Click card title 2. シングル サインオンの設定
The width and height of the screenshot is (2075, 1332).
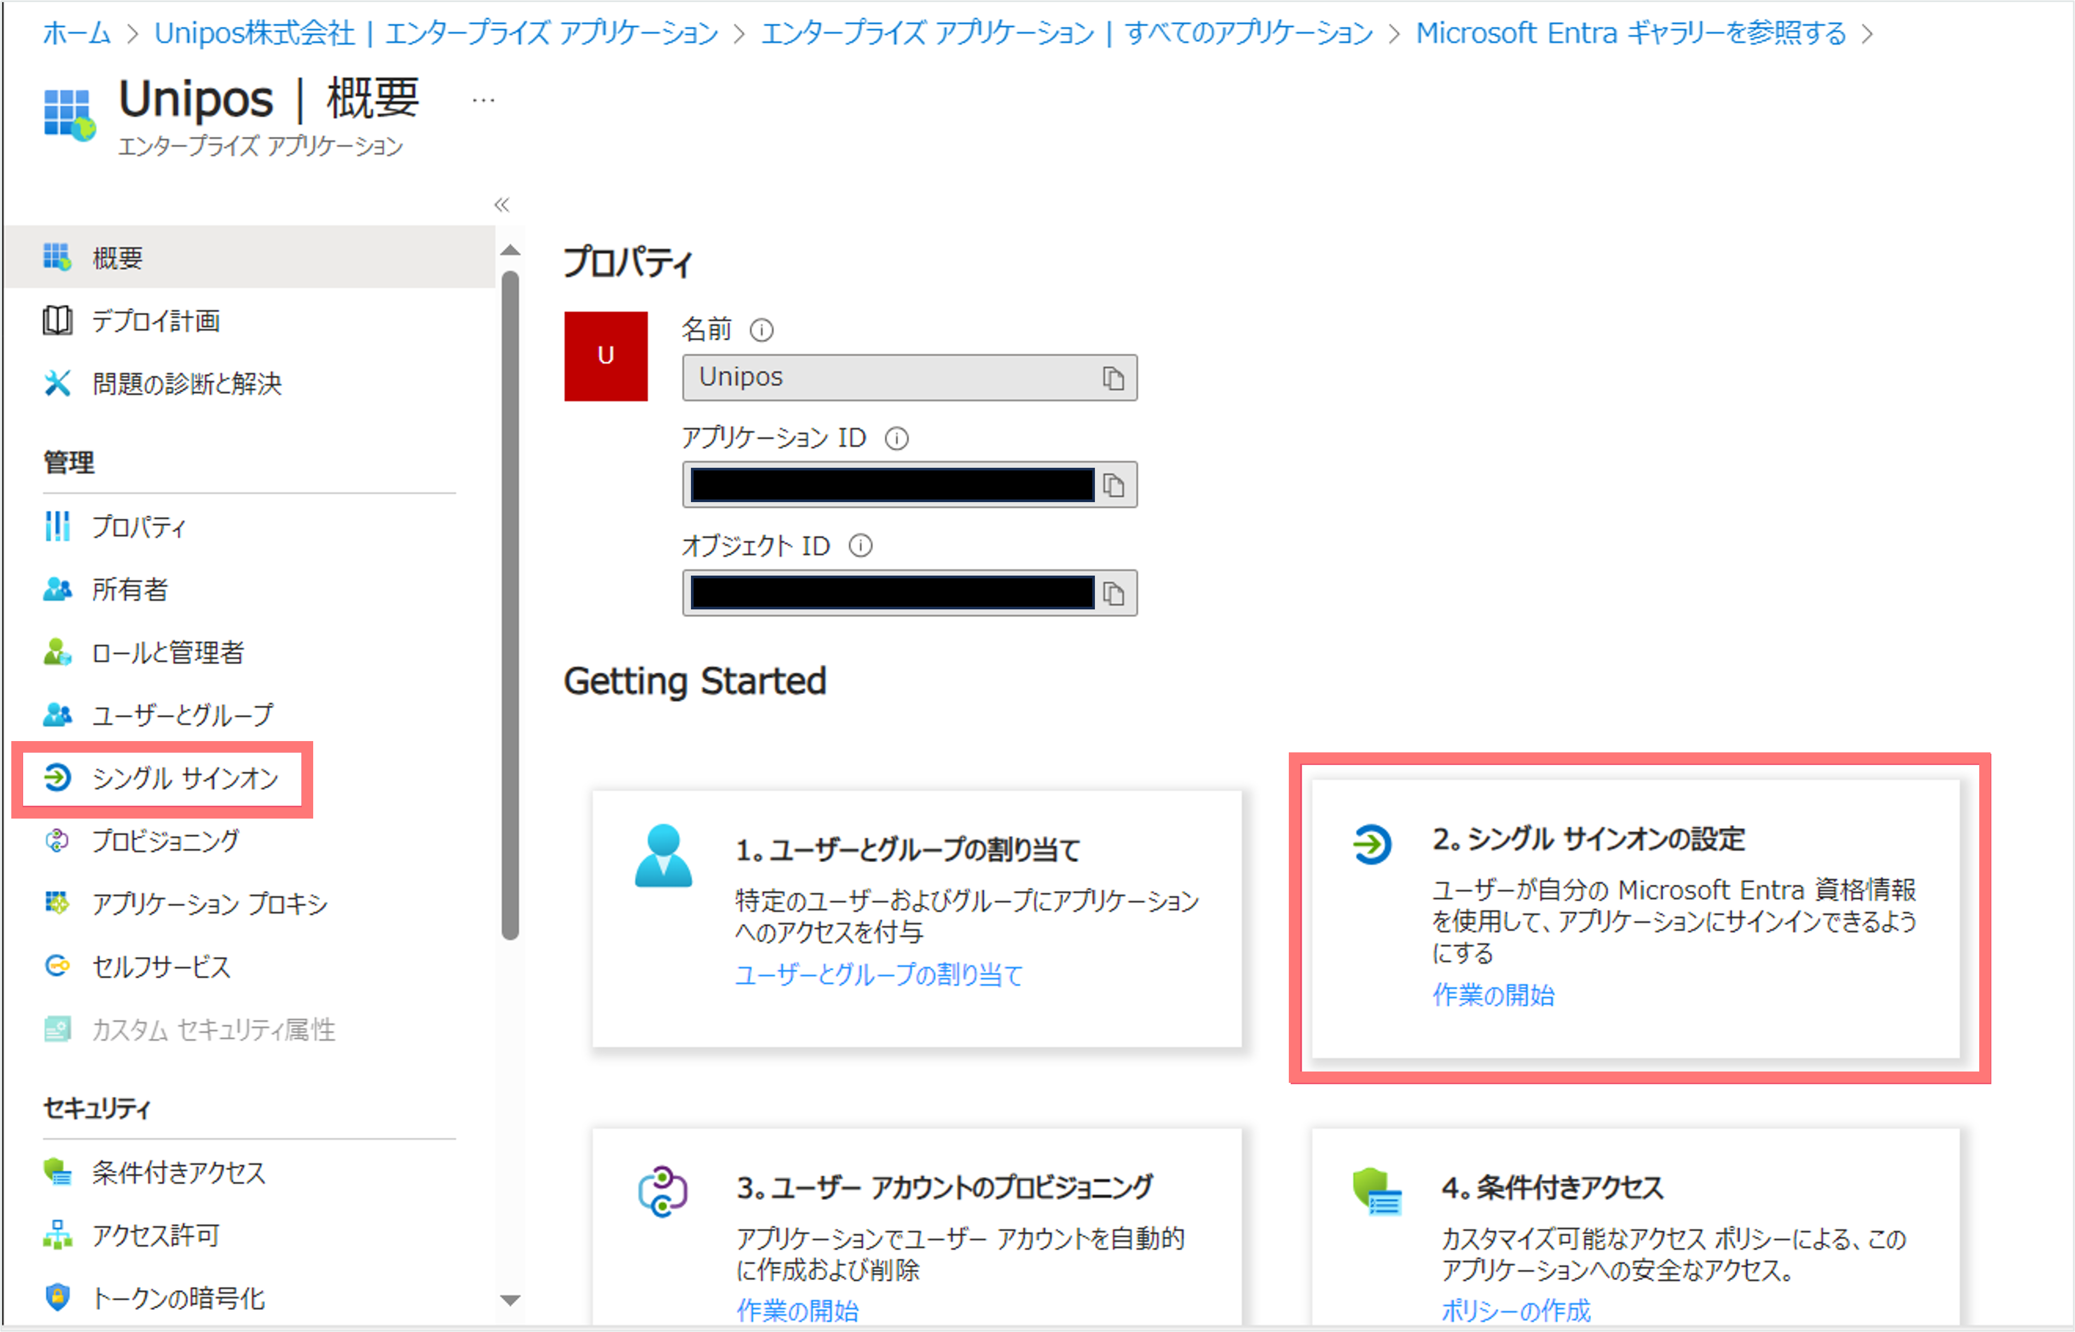point(1588,839)
